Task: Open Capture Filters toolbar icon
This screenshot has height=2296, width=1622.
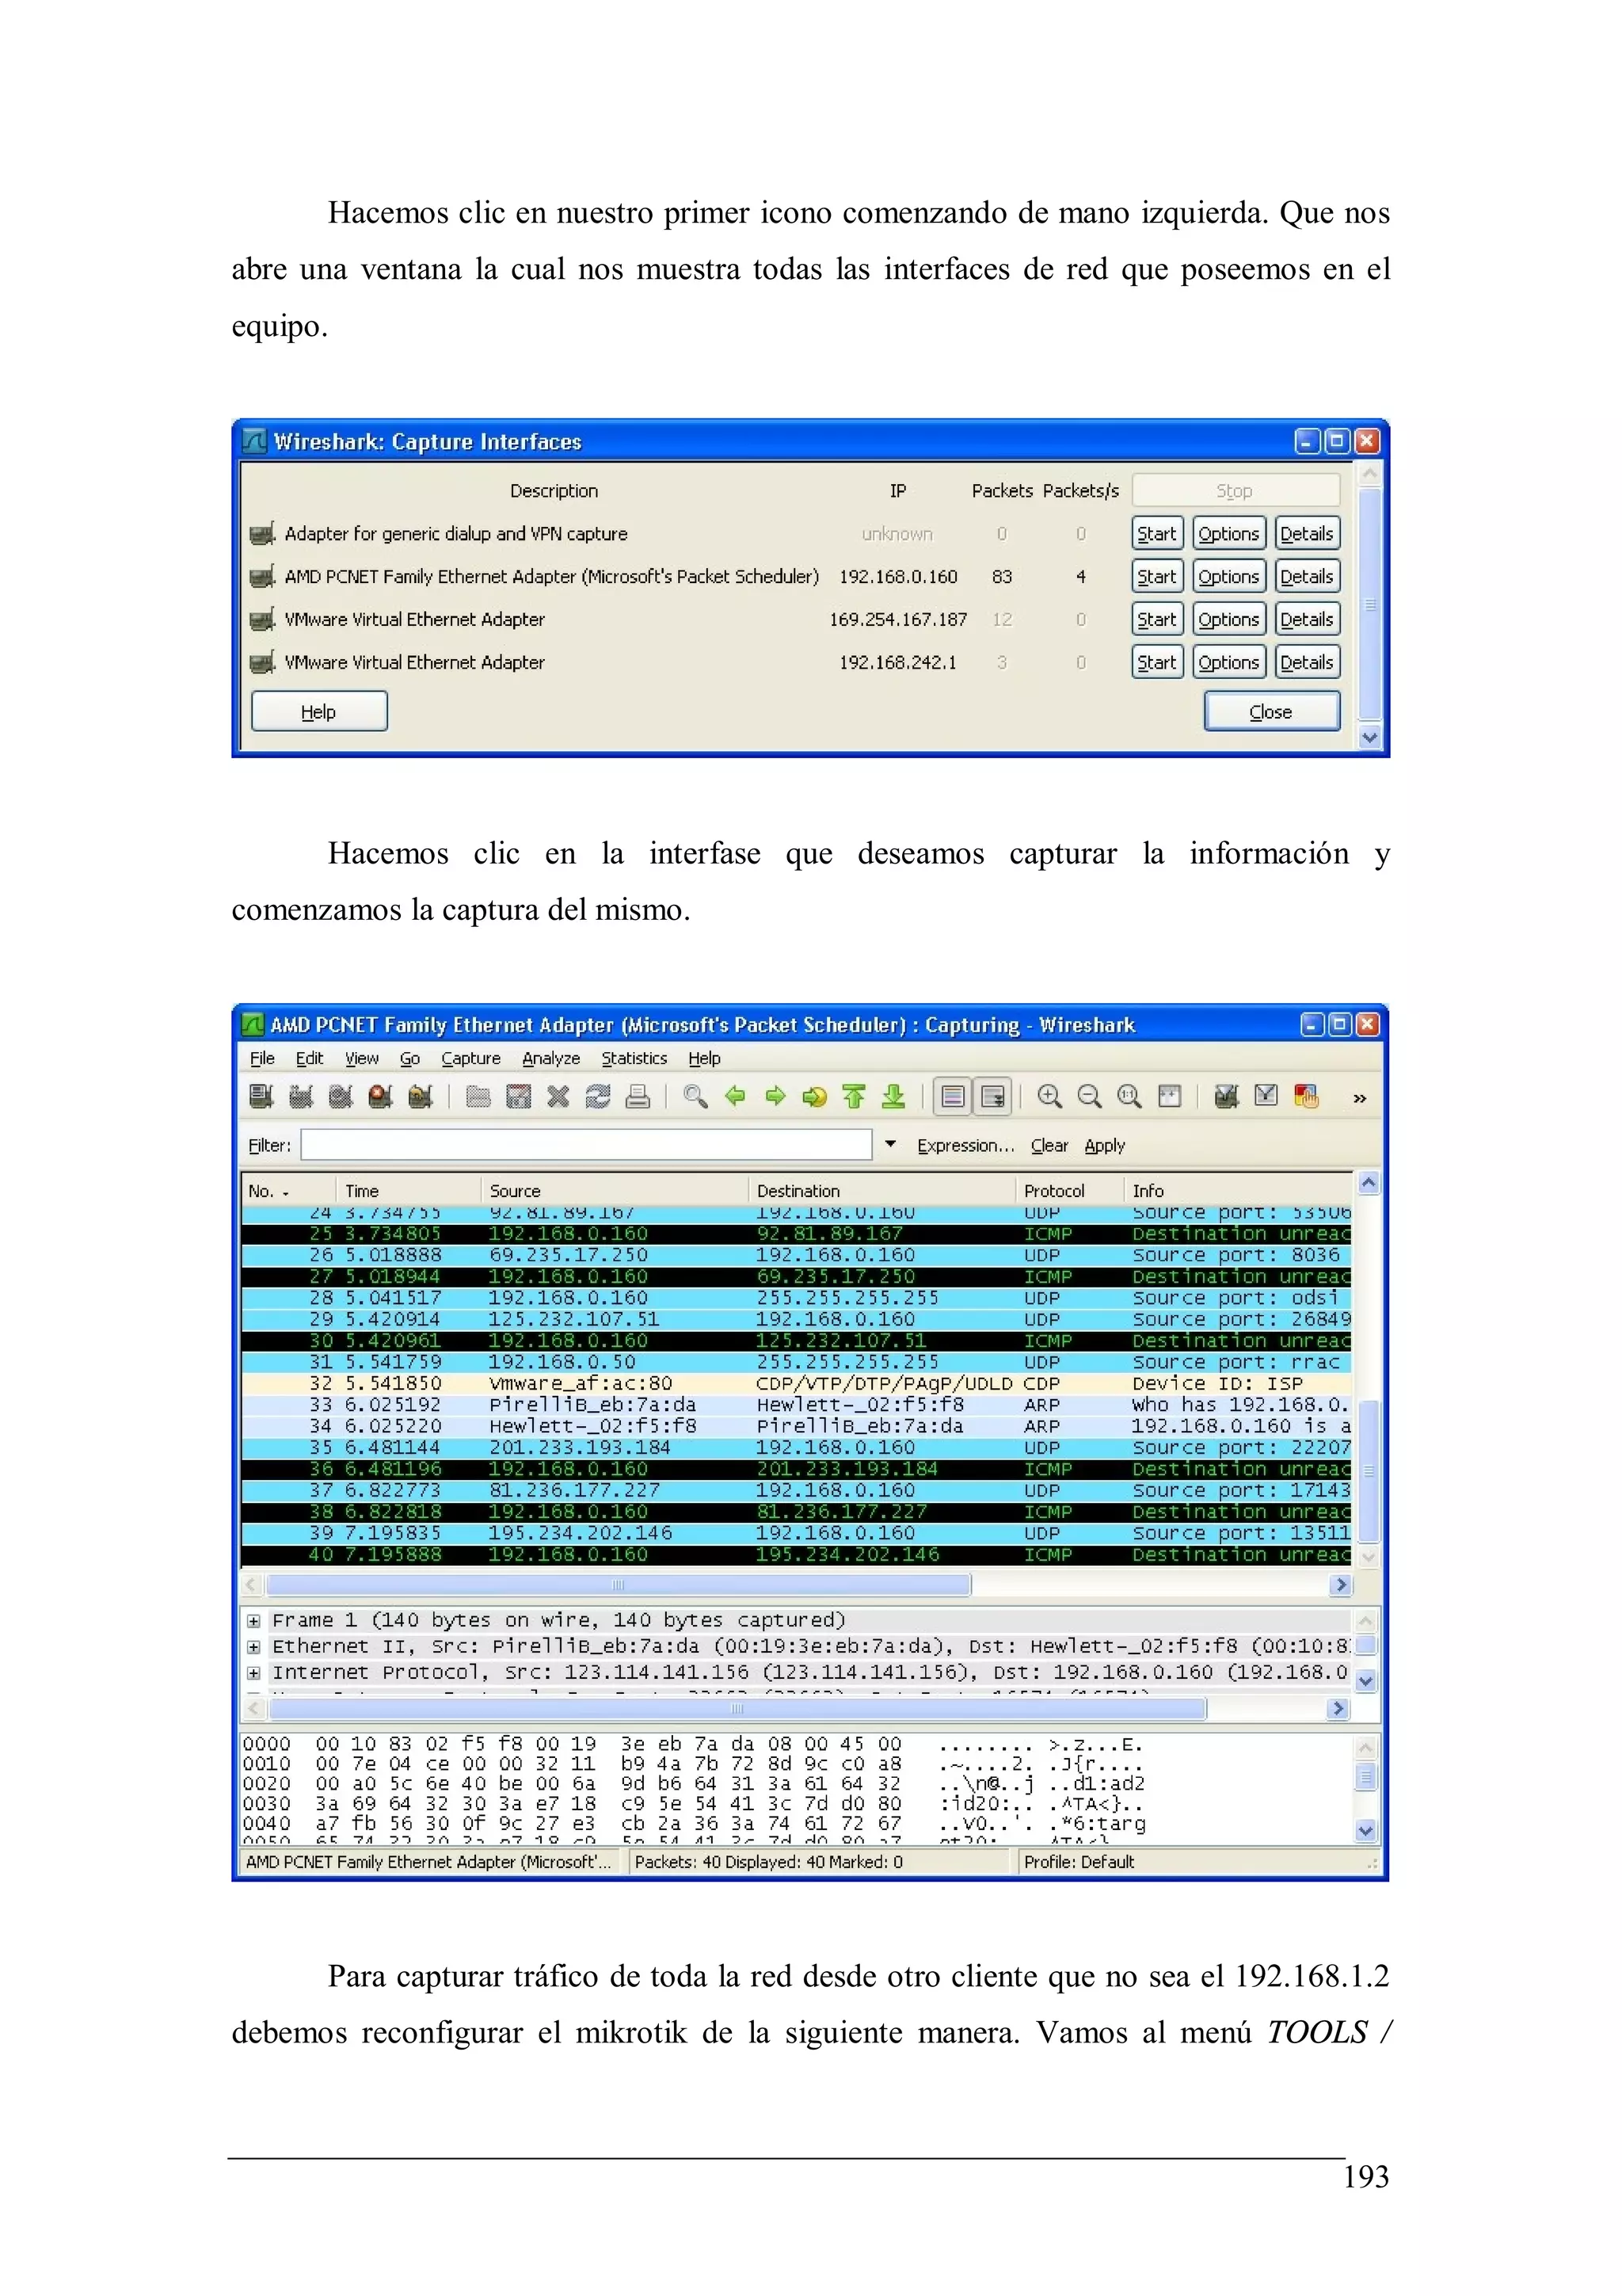Action: pos(1228,1096)
